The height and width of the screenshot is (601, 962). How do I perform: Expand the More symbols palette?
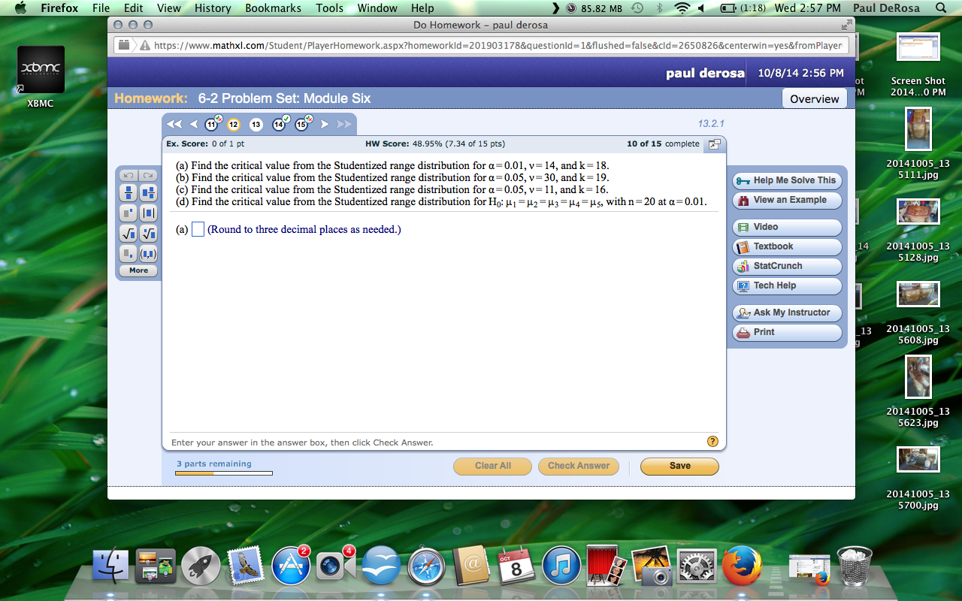click(138, 270)
